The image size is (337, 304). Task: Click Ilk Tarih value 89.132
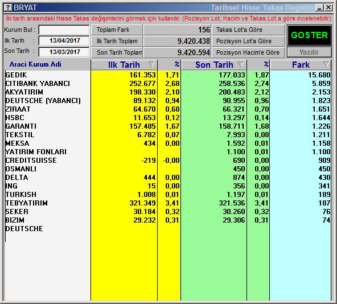145,101
